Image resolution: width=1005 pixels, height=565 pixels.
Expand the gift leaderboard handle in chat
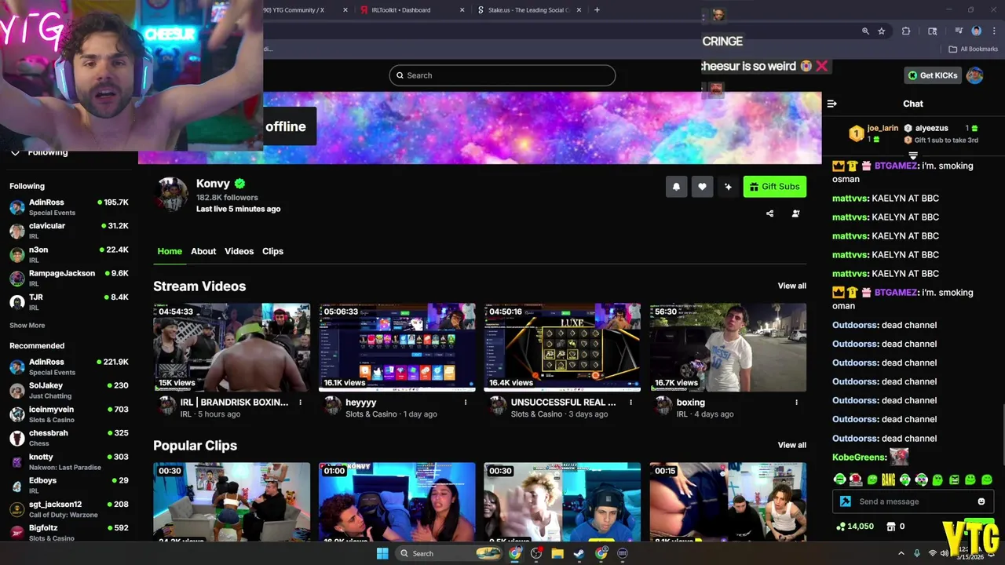(913, 155)
